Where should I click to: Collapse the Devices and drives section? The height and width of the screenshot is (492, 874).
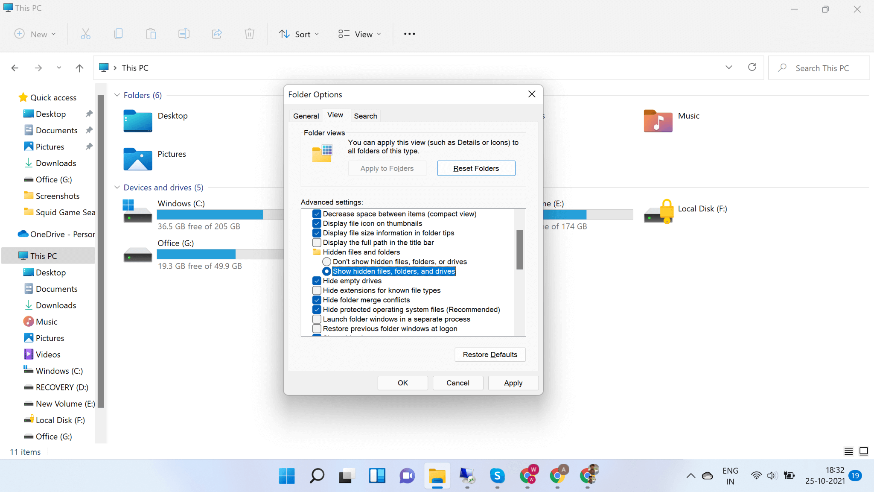(117, 187)
